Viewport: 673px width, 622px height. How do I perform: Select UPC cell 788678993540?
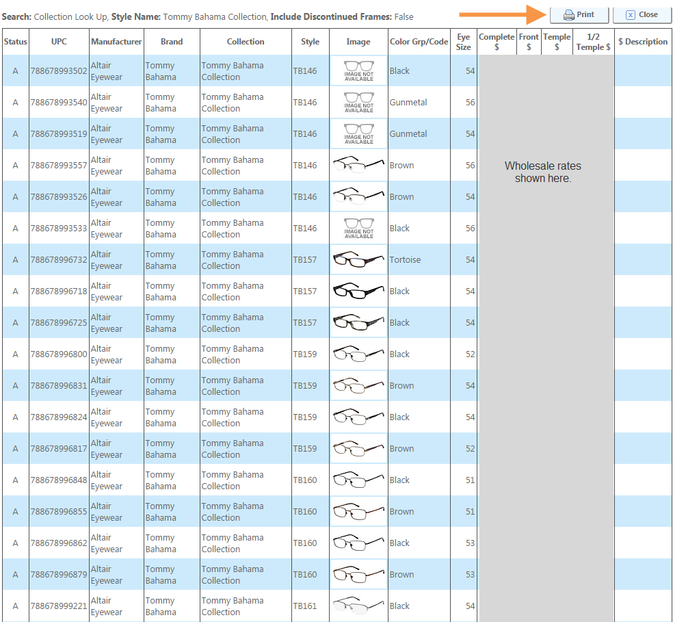click(x=59, y=102)
